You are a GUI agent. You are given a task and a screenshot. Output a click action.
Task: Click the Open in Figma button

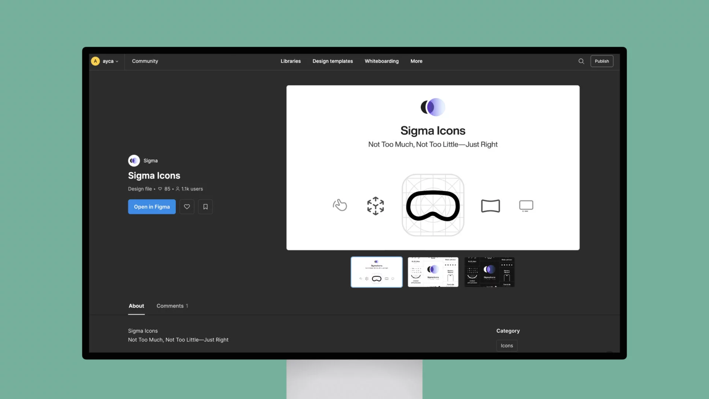(151, 207)
